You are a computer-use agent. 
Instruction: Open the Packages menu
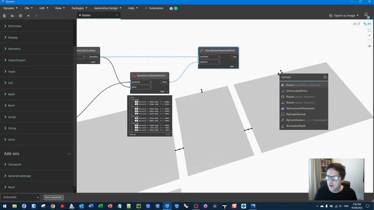79,8
